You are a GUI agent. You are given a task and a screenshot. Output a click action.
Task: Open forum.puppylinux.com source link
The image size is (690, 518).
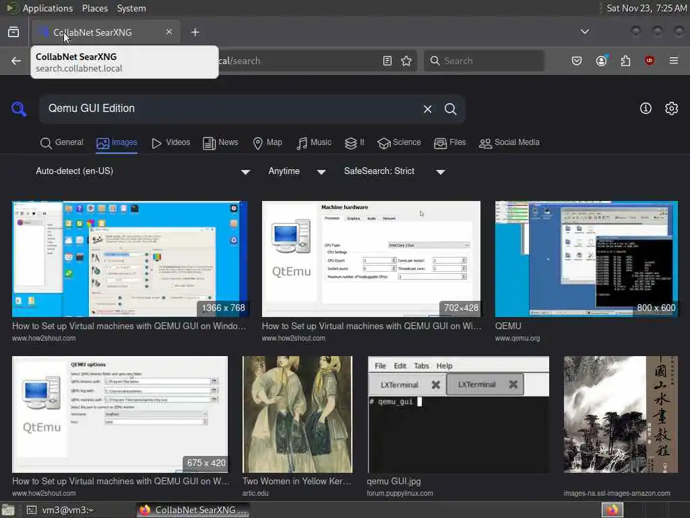point(400,493)
